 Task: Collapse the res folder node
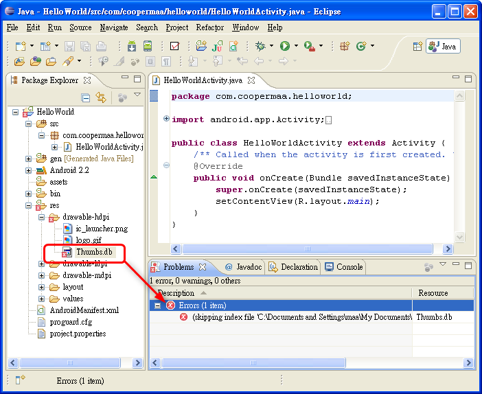(x=28, y=206)
